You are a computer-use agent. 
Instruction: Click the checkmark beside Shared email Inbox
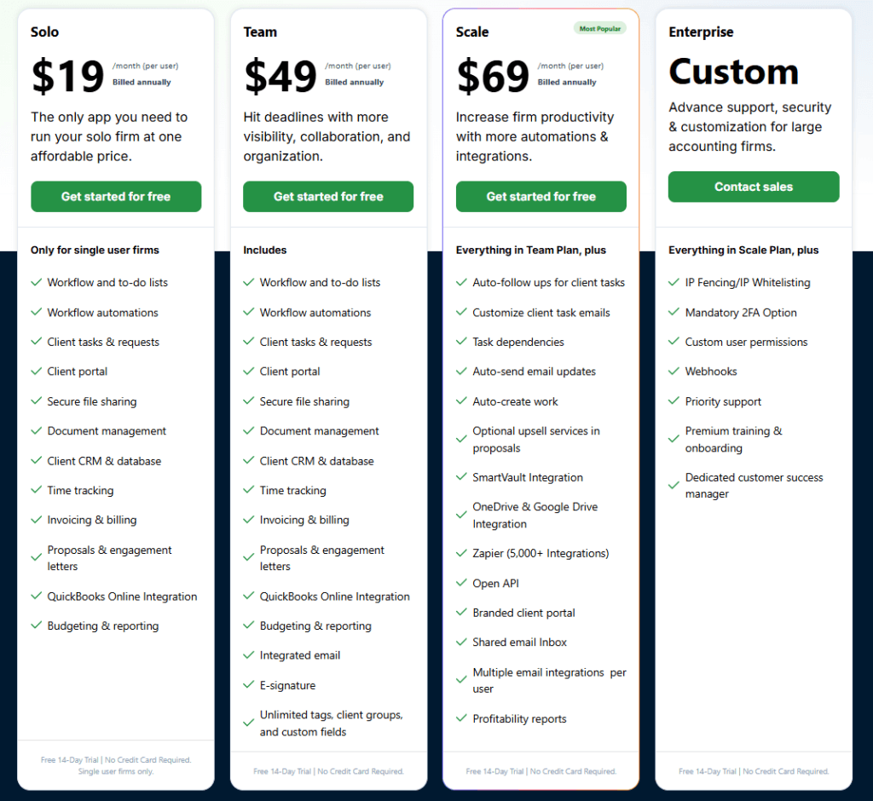coord(462,643)
